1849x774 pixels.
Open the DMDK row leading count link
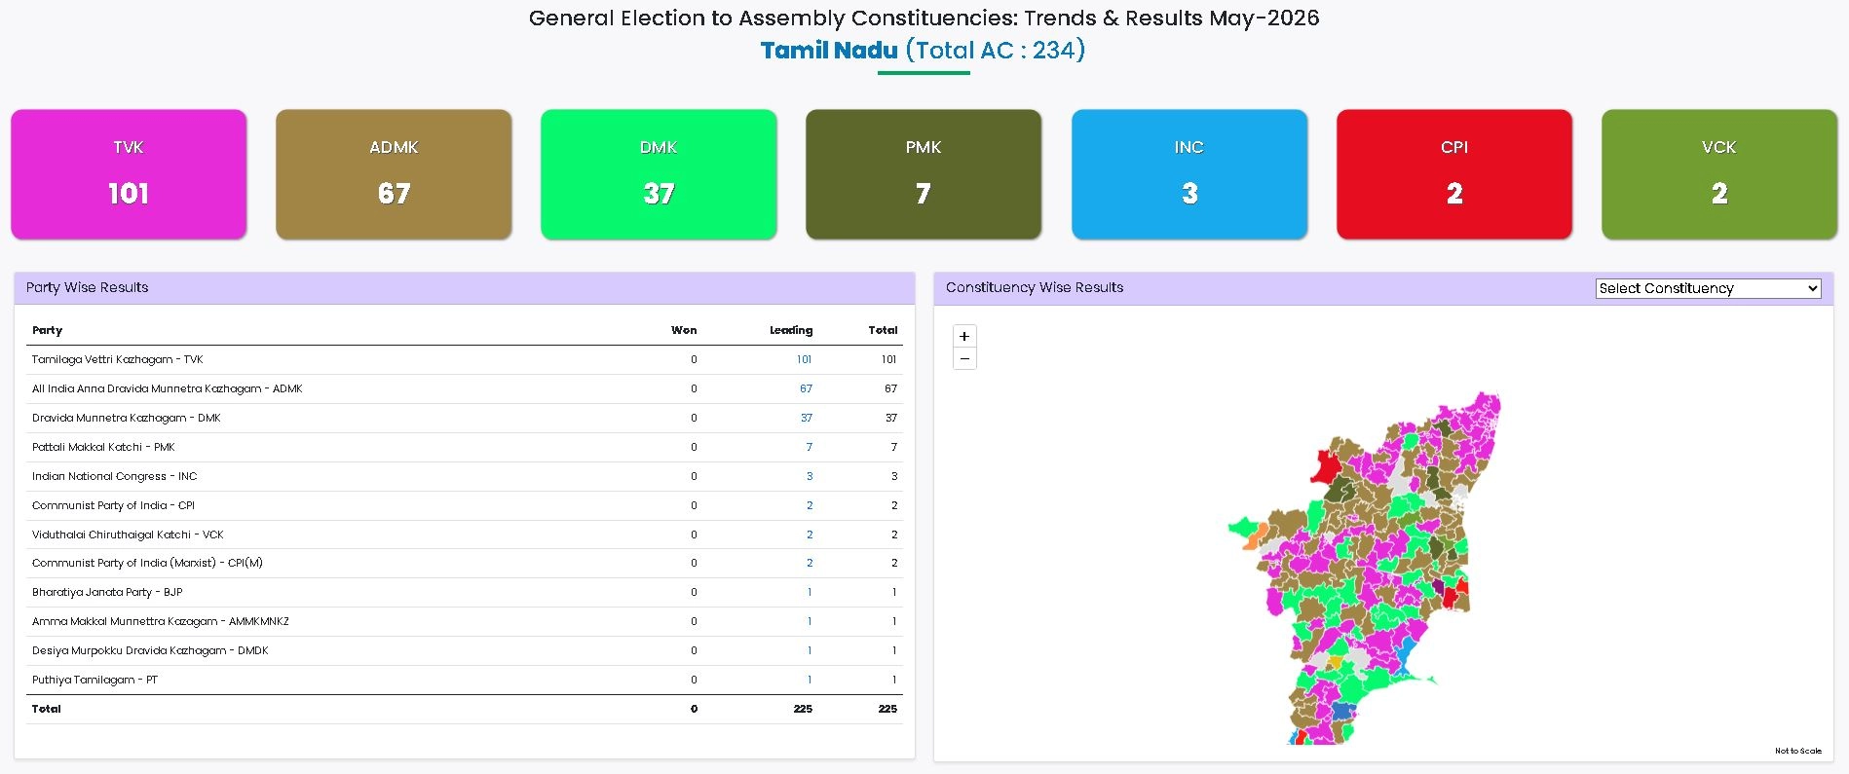coord(810,650)
